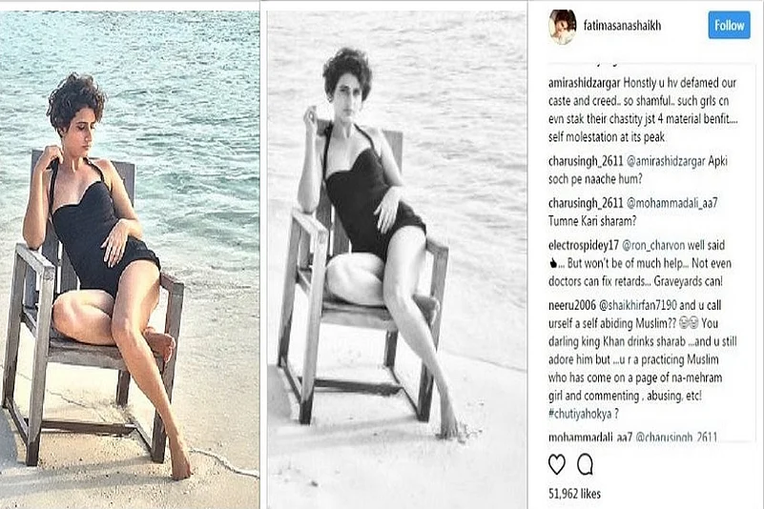Open the fatimasanashaikh profile avatar
Viewport: 764px width, 509px height.
tap(563, 27)
